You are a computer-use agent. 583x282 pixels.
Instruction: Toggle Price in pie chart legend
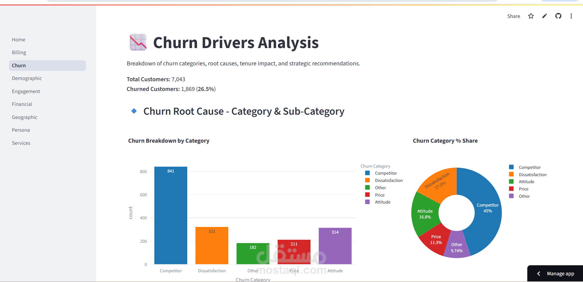(519, 189)
